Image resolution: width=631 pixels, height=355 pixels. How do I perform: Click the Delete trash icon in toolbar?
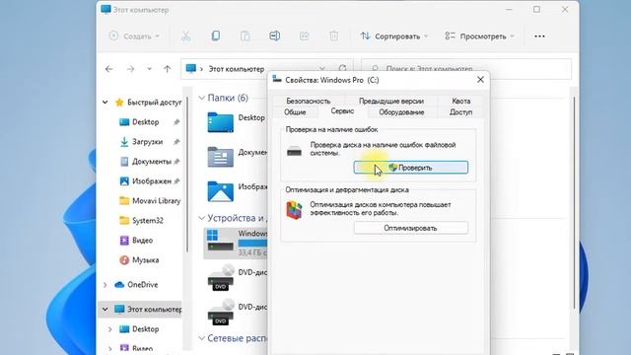point(333,36)
